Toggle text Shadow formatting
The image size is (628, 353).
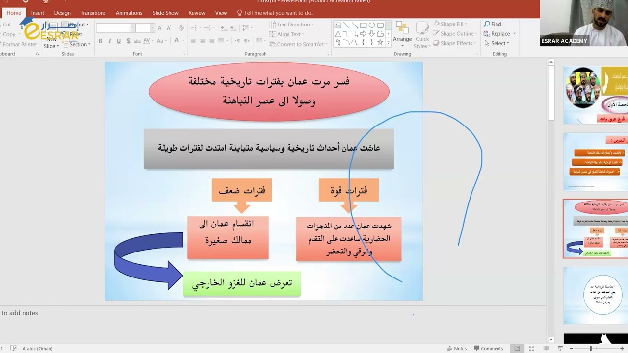128,41
